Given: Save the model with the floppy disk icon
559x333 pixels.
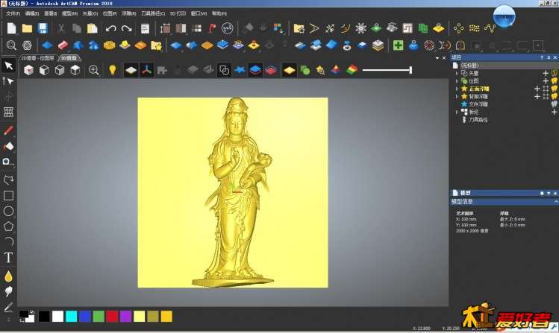Looking at the screenshot, I should point(43,28).
